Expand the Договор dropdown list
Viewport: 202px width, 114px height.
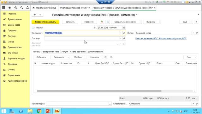tap(121, 38)
